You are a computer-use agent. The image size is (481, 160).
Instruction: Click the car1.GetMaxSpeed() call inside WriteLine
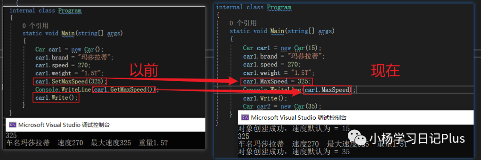click(x=125, y=90)
